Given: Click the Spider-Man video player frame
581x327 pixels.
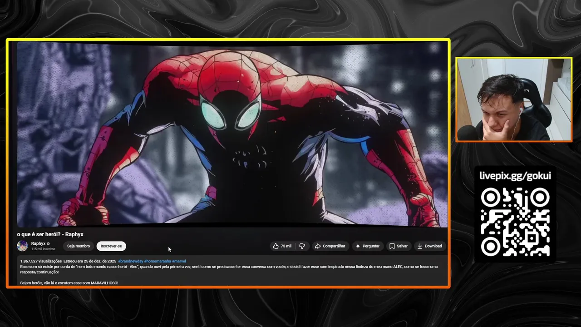Looking at the screenshot, I should pos(232,135).
